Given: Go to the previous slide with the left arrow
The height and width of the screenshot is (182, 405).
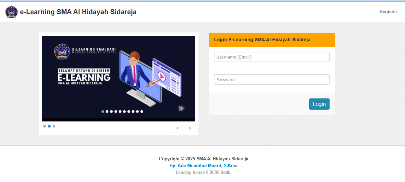Looking at the screenshot, I should tap(178, 128).
